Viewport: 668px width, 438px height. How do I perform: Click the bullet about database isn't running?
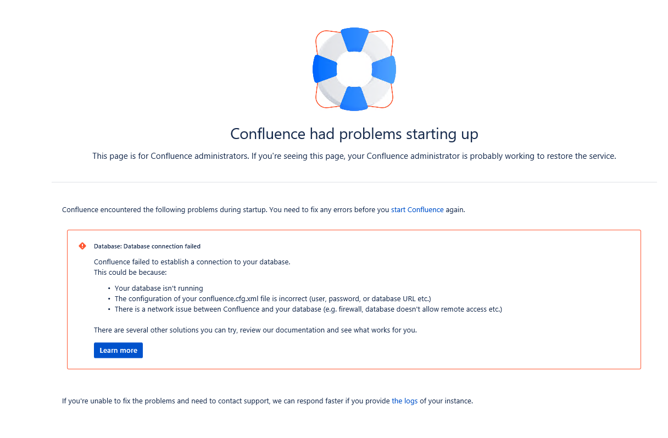(159, 288)
